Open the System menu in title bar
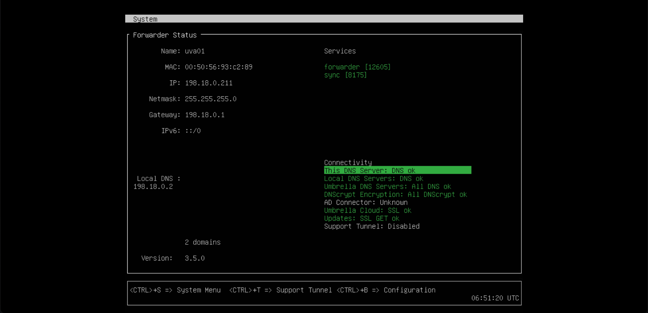 coord(145,19)
